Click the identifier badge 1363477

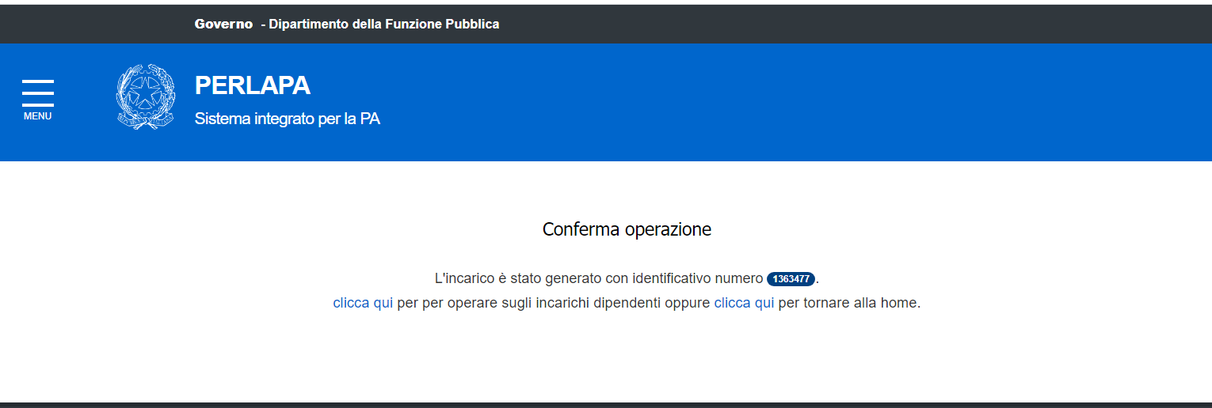[791, 279]
